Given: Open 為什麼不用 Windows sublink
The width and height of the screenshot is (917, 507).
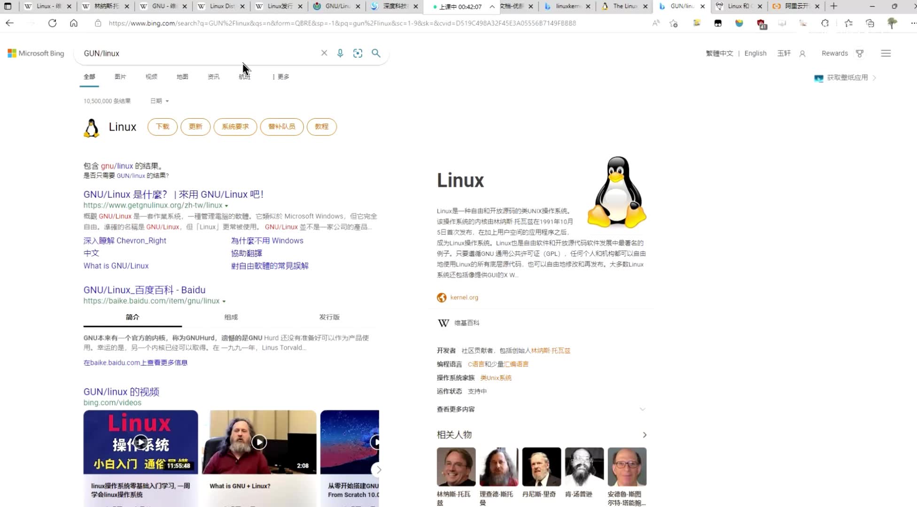Looking at the screenshot, I should click(x=267, y=240).
